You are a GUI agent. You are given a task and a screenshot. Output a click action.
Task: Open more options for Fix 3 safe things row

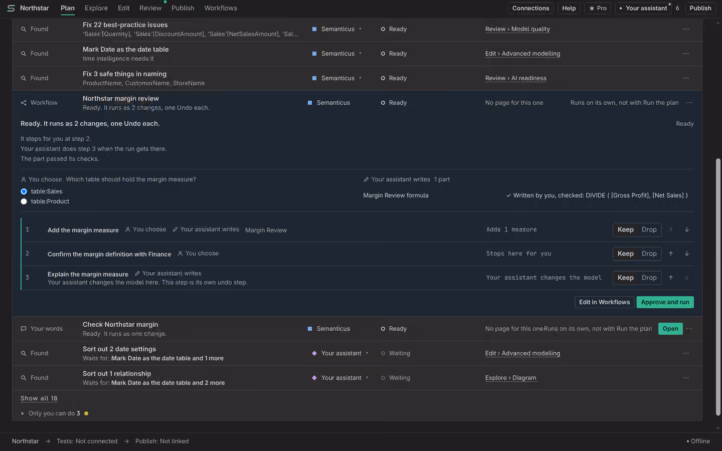point(685,78)
